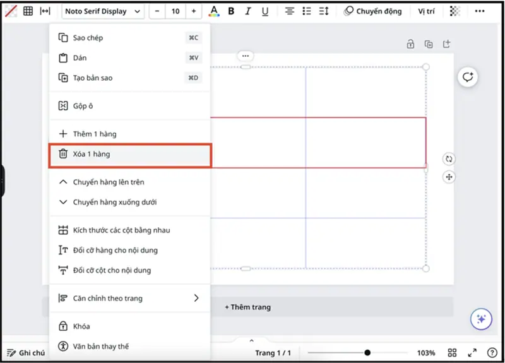The width and height of the screenshot is (505, 363).
Task: Toggle Bold text formatting
Action: click(231, 11)
